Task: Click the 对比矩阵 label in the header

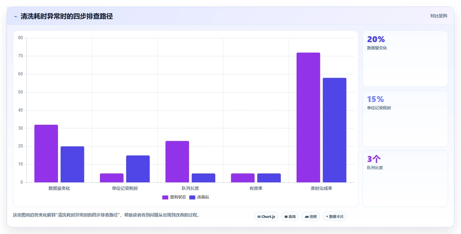Action: click(439, 16)
